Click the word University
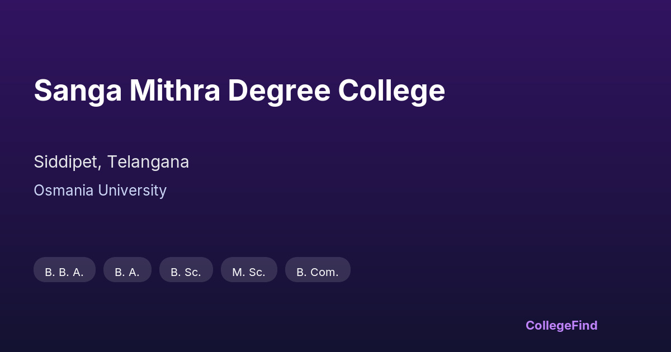The height and width of the screenshot is (352, 671). 132,191
